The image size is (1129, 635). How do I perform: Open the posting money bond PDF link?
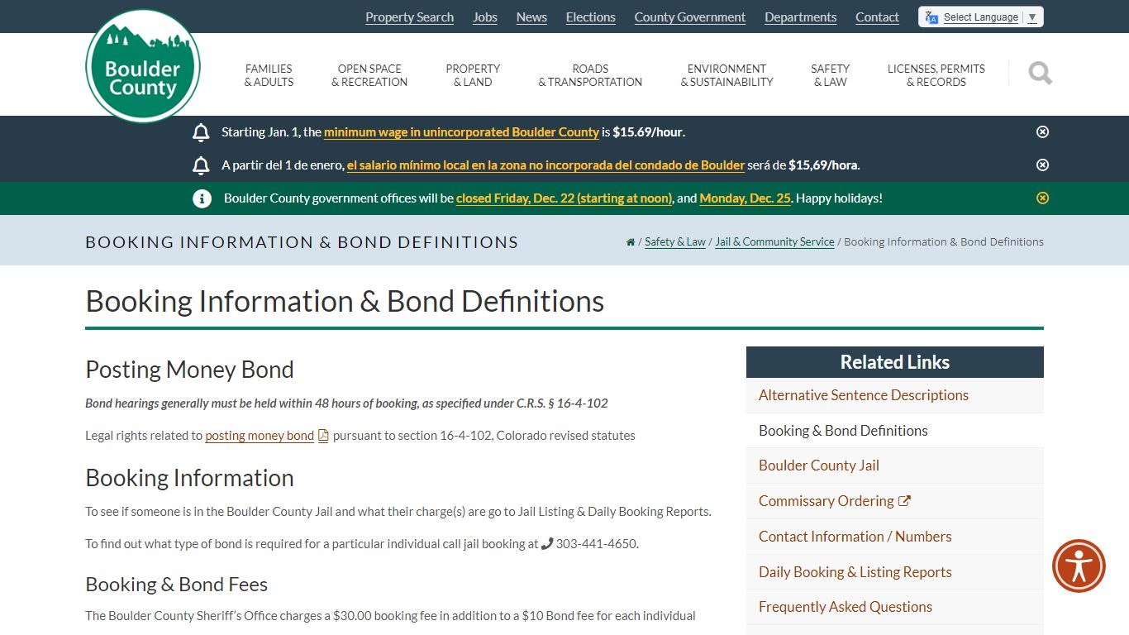click(260, 436)
